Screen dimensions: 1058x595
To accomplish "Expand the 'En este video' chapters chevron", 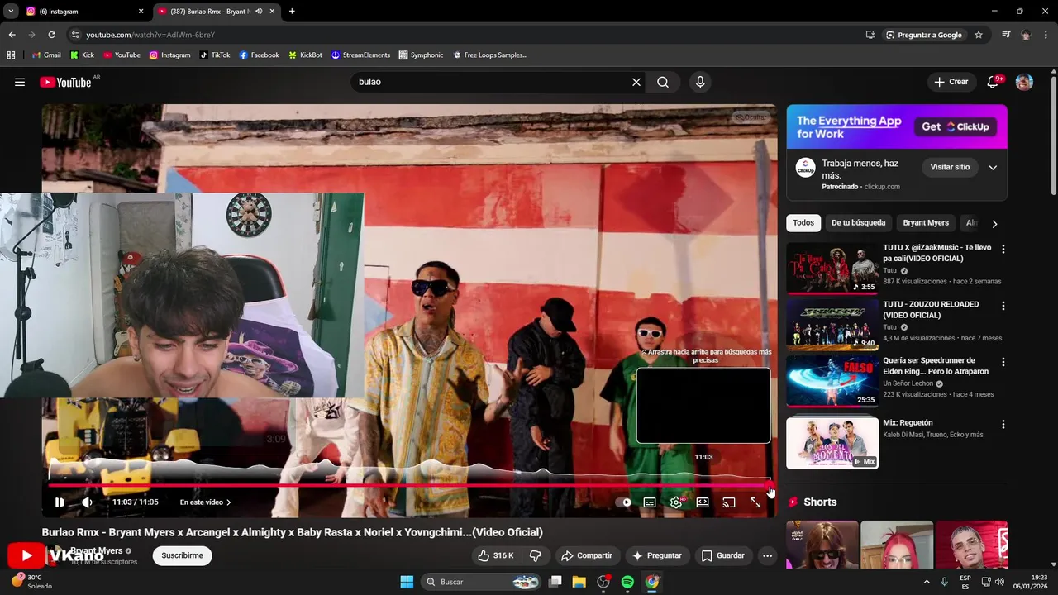I will (x=229, y=502).
